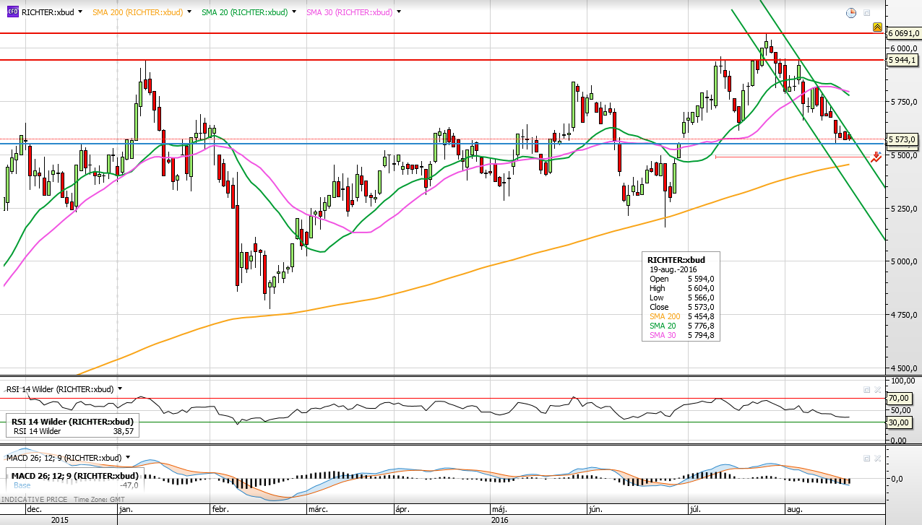The width and height of the screenshot is (922, 525).
Task: Click the RSI 14 Wilder (RICHTER:xbud) tooltip header
Action: click(71, 422)
